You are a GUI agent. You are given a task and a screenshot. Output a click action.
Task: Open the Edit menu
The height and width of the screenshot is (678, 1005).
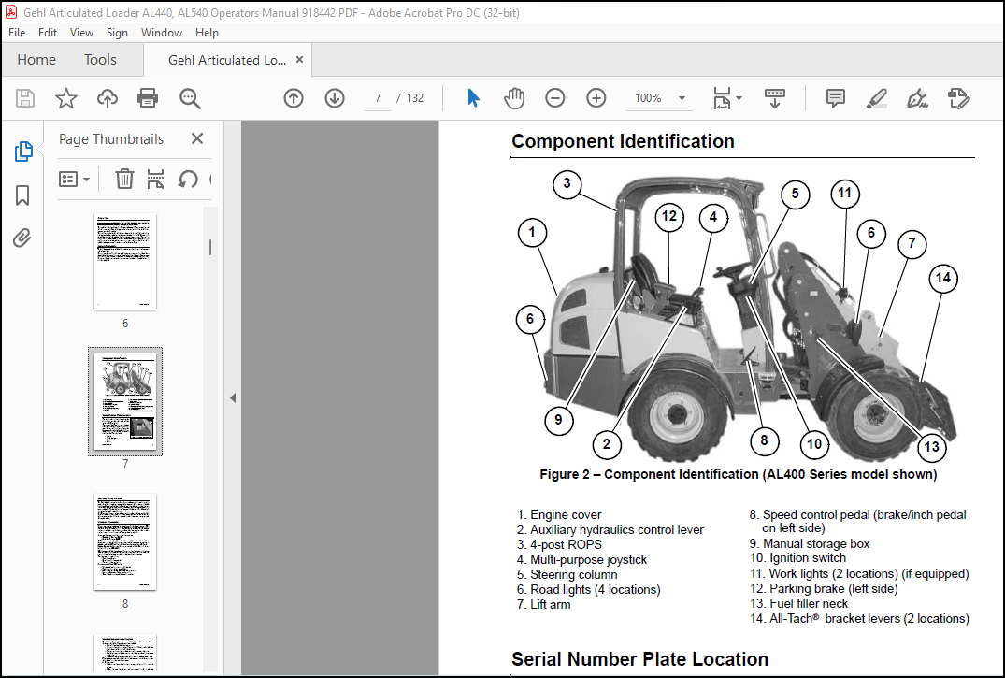(48, 32)
